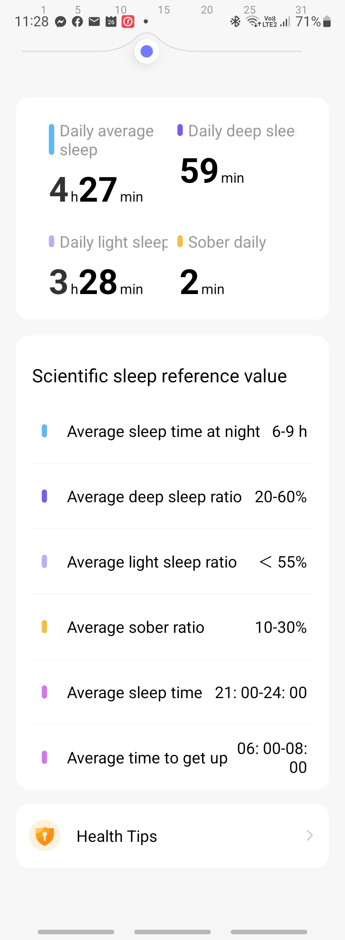The image size is (345, 940).
Task: Tap the Health Tips chevron arrow
Action: coord(310,836)
